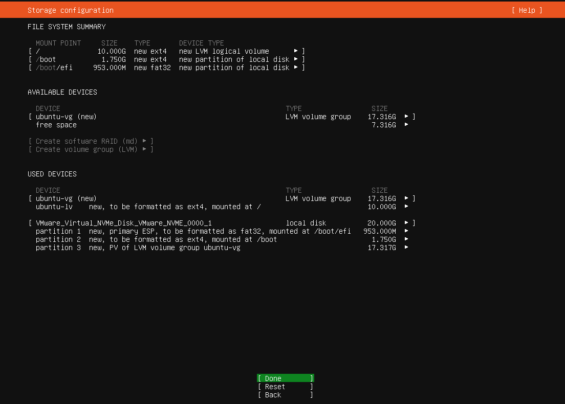Open the Help menu
Viewport: 565px width, 404px height.
pyautogui.click(x=527, y=10)
